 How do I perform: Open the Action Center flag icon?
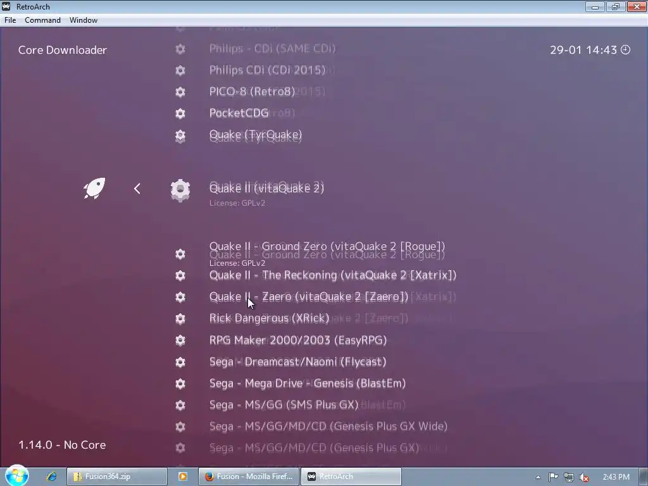pos(553,477)
